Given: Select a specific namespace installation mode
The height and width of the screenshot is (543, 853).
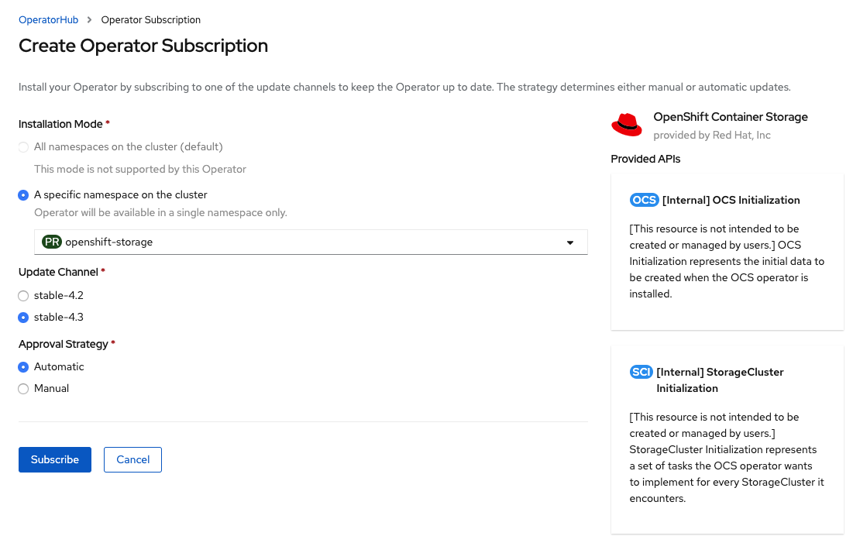Looking at the screenshot, I should coord(23,195).
